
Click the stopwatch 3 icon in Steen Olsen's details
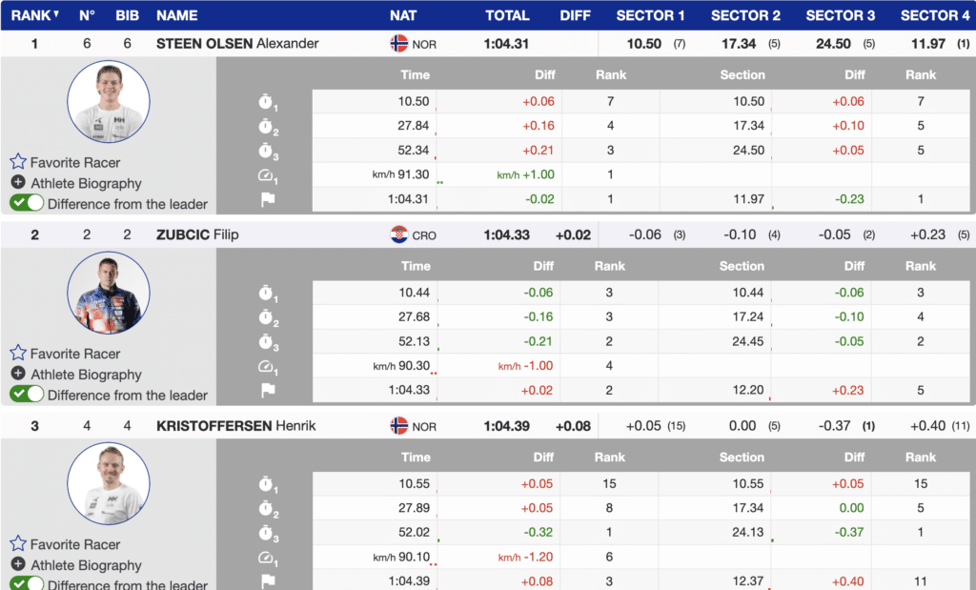pyautogui.click(x=268, y=151)
